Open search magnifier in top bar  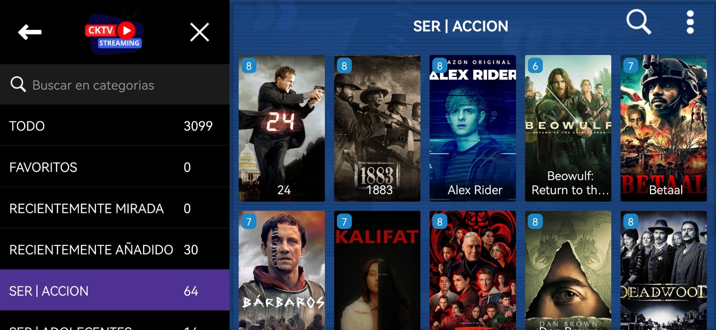point(638,21)
